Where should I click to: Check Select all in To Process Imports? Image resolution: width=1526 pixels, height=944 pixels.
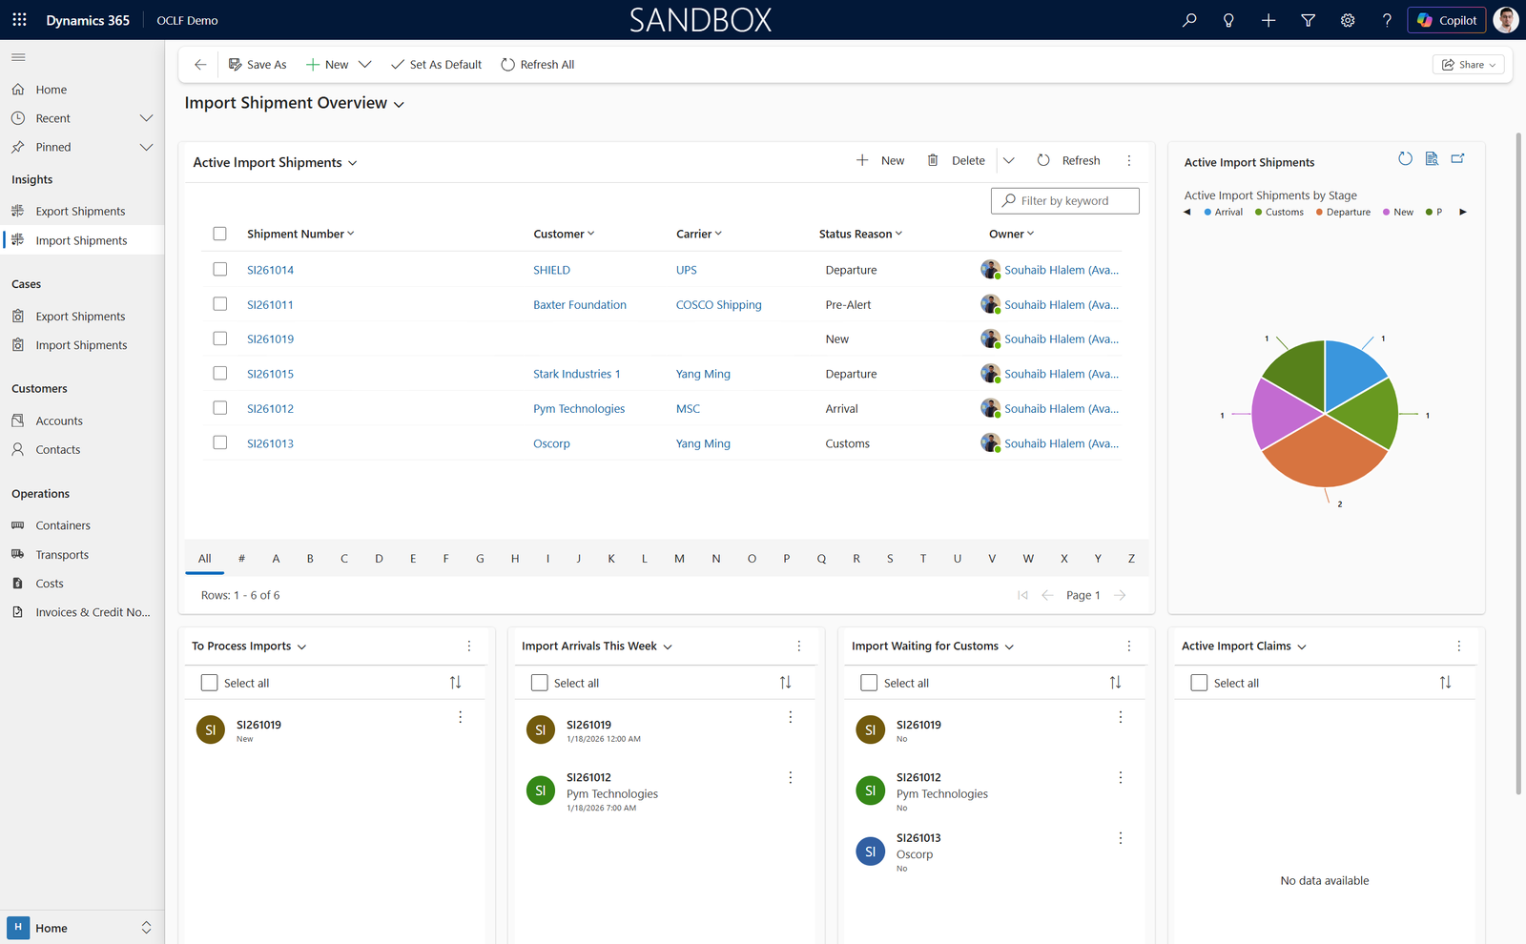point(208,682)
